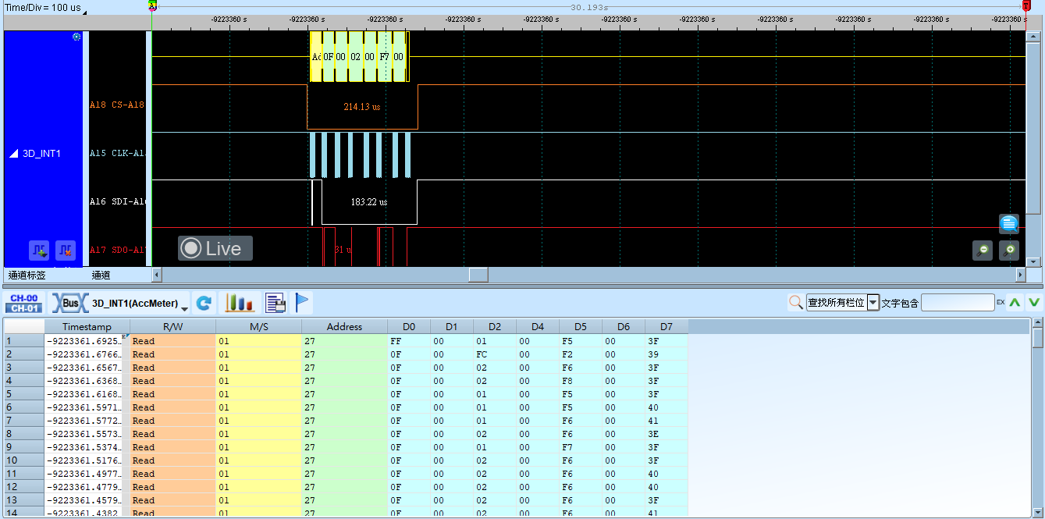This screenshot has width=1045, height=519.
Task: Open the channel settings gear icon
Action: 76,37
